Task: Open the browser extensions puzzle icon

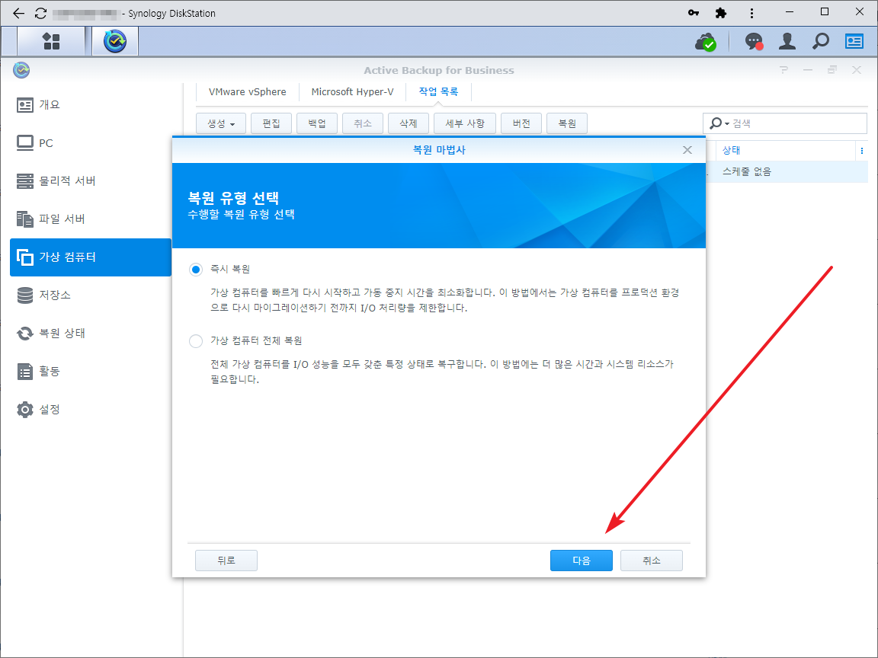Action: [721, 13]
